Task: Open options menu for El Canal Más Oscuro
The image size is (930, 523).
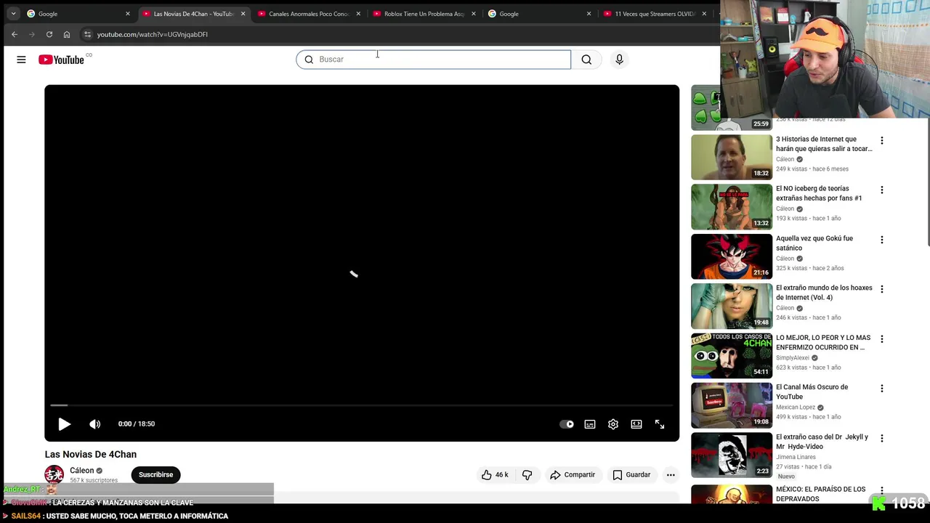Action: coord(882,389)
